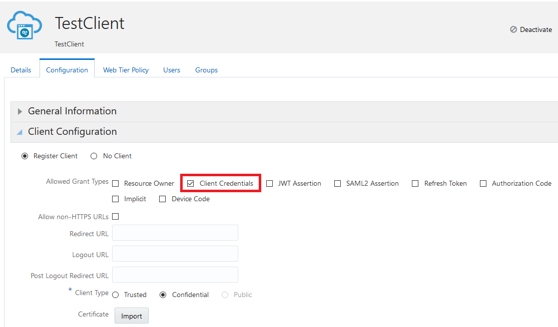This screenshot has height=327, width=558.
Task: Check the Authorization Code grant type
Action: (483, 183)
